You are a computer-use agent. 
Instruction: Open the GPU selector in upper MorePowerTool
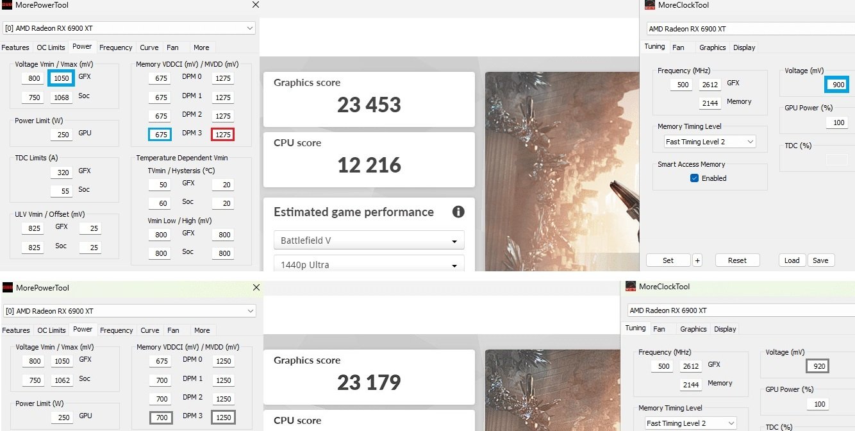click(129, 28)
